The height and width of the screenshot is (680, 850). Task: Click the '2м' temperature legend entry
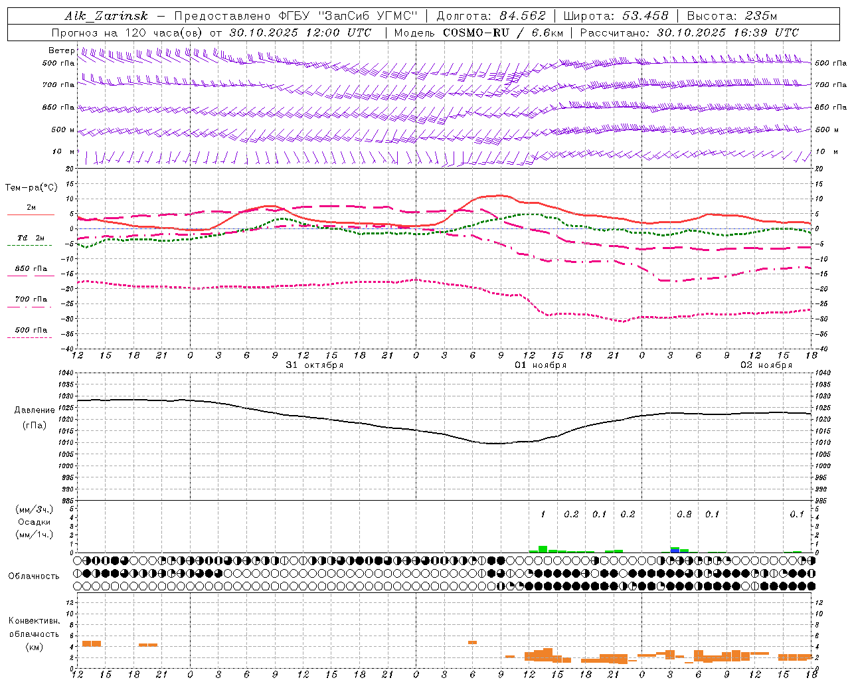31,207
